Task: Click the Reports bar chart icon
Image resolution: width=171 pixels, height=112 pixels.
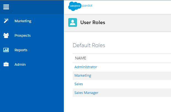Action: click(x=6, y=50)
